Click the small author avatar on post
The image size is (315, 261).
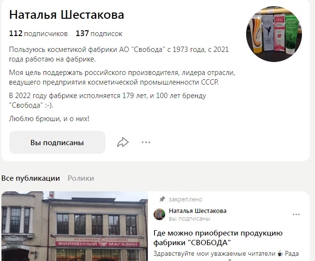click(x=159, y=214)
